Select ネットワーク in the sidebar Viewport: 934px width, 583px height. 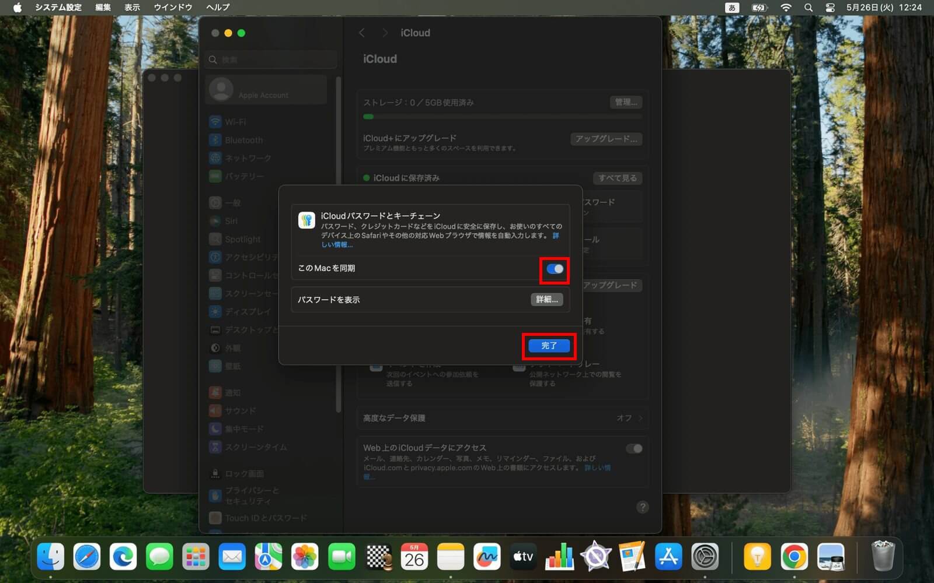point(266,158)
